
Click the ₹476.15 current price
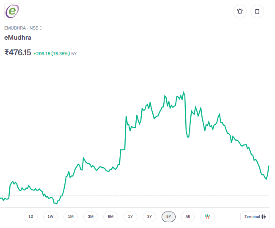[18, 53]
